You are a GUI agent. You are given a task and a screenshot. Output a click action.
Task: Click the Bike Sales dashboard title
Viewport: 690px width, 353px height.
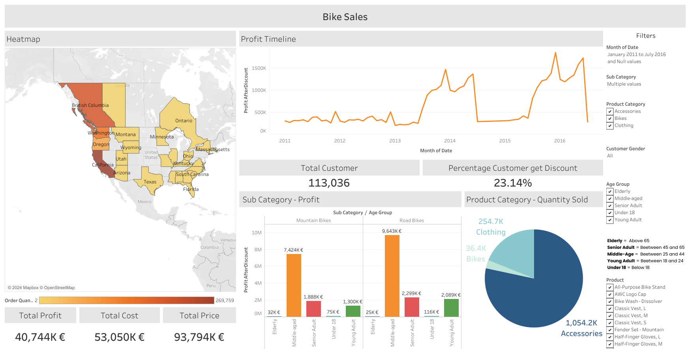[x=345, y=17]
